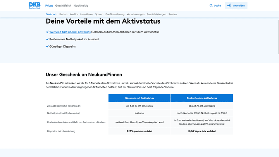Open the Privat section
The image size is (279, 157).
(x=49, y=5)
